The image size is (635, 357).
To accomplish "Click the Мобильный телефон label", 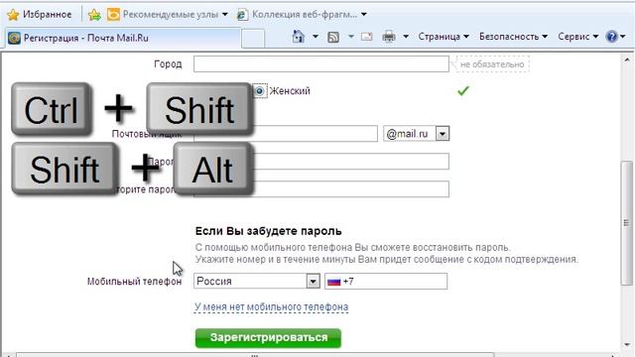I will (x=135, y=282).
